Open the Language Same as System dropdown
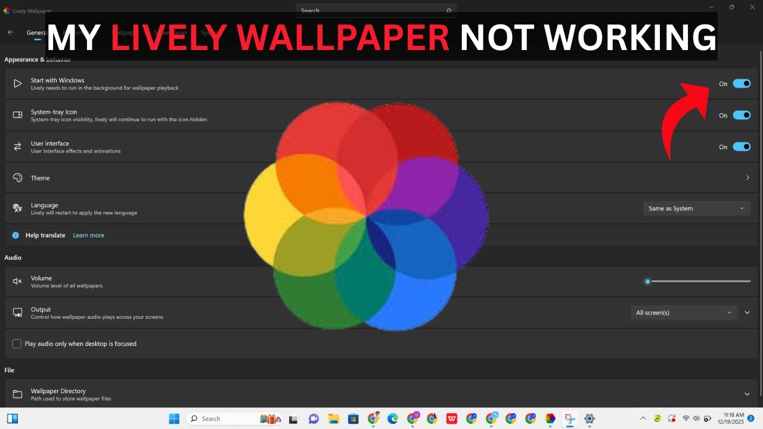 click(x=696, y=209)
